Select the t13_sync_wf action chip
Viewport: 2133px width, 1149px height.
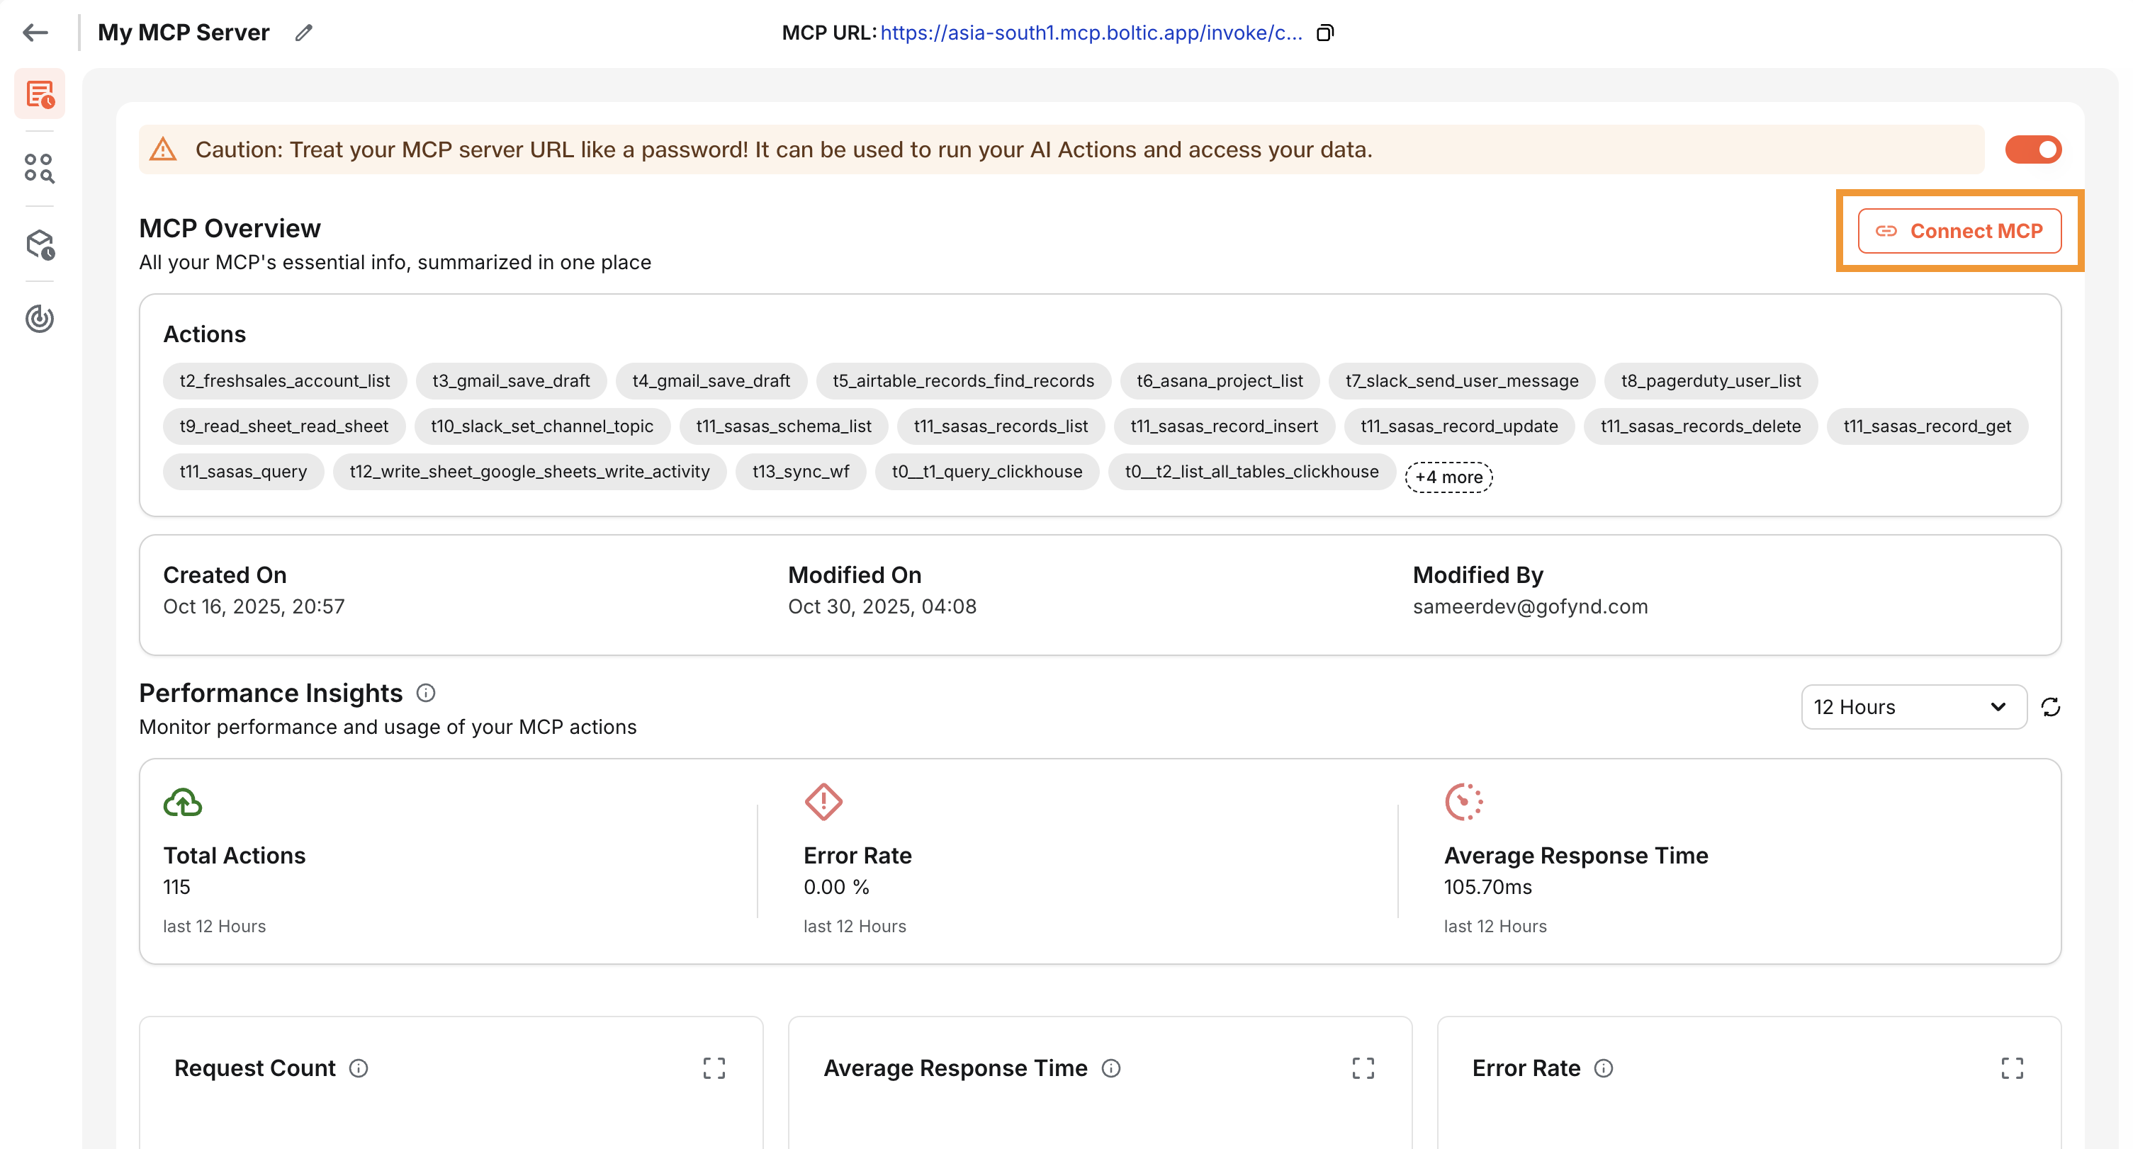[800, 472]
